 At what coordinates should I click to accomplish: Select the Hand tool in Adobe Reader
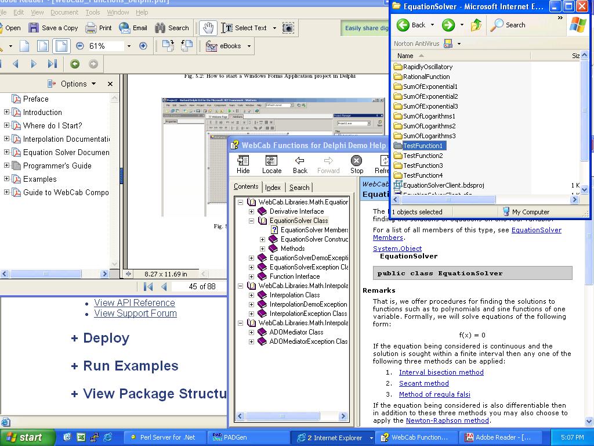coord(208,28)
